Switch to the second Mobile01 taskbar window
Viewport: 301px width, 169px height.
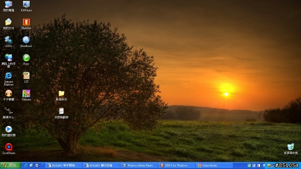(102, 165)
